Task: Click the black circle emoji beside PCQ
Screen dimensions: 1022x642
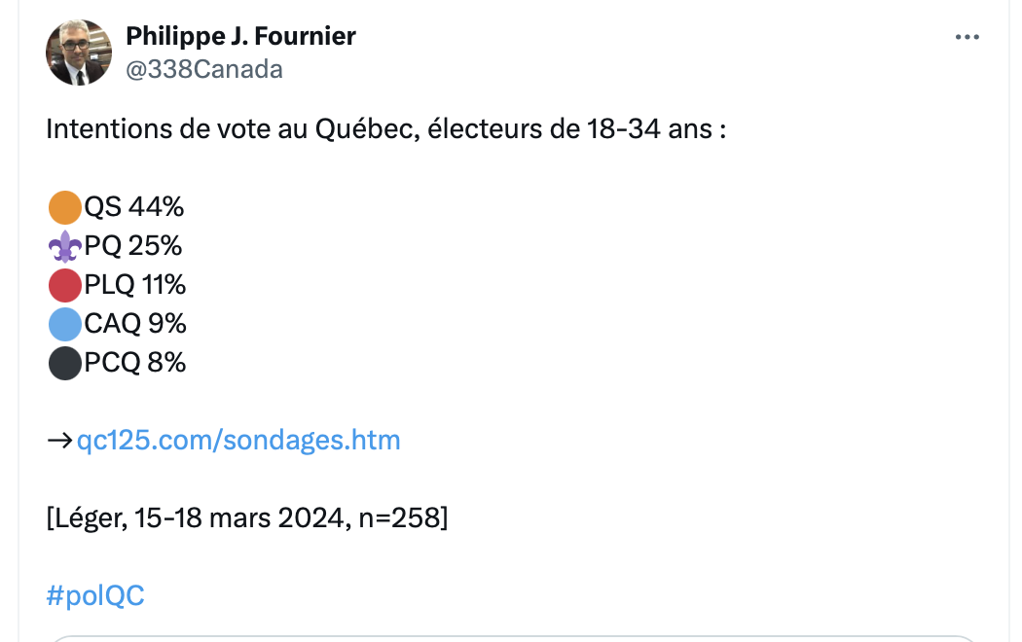Action: tap(64, 364)
